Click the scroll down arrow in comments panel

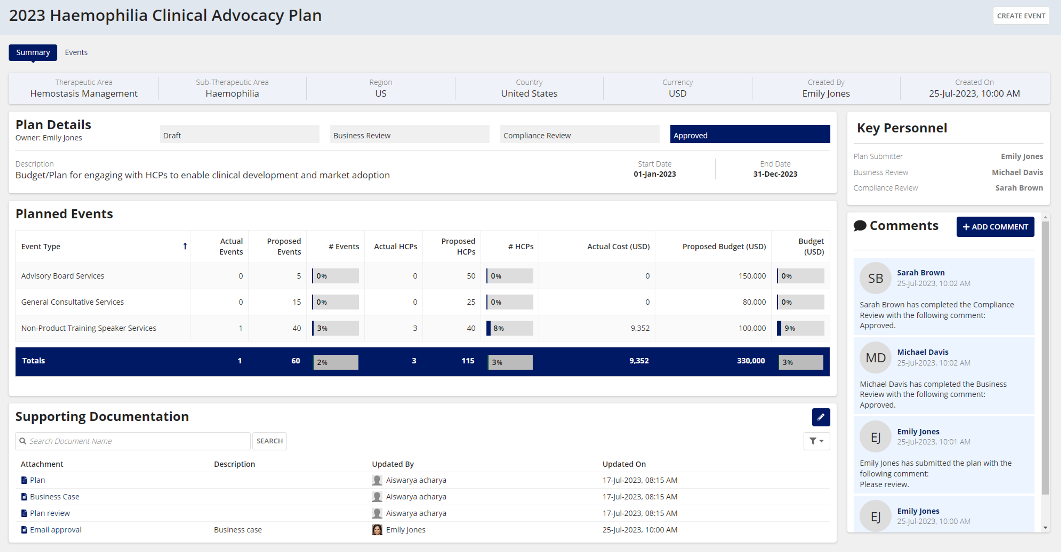coord(1045,527)
